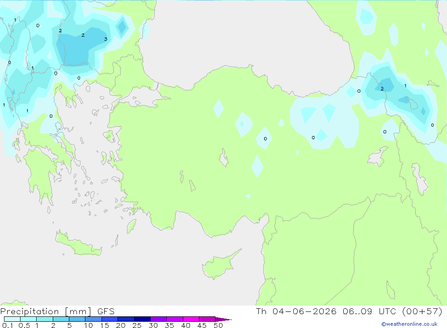Click the 25–30 mm navy legend swatch

142,319
